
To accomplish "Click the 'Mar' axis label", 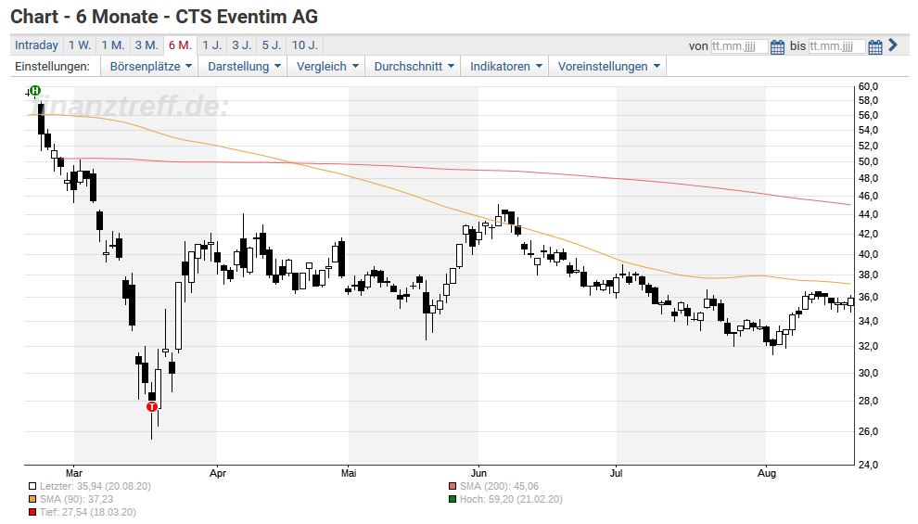I will tap(74, 473).
